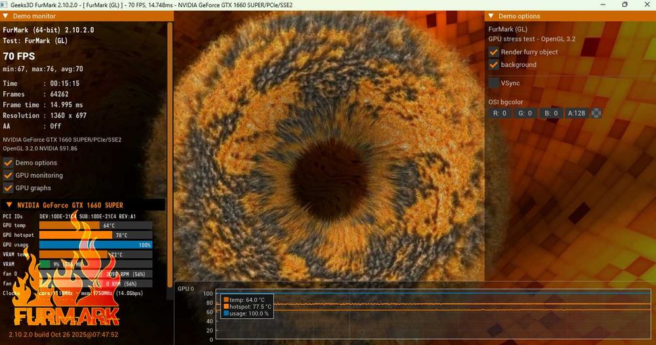Click the G: 0 color value field
The height and width of the screenshot is (345, 656).
525,113
